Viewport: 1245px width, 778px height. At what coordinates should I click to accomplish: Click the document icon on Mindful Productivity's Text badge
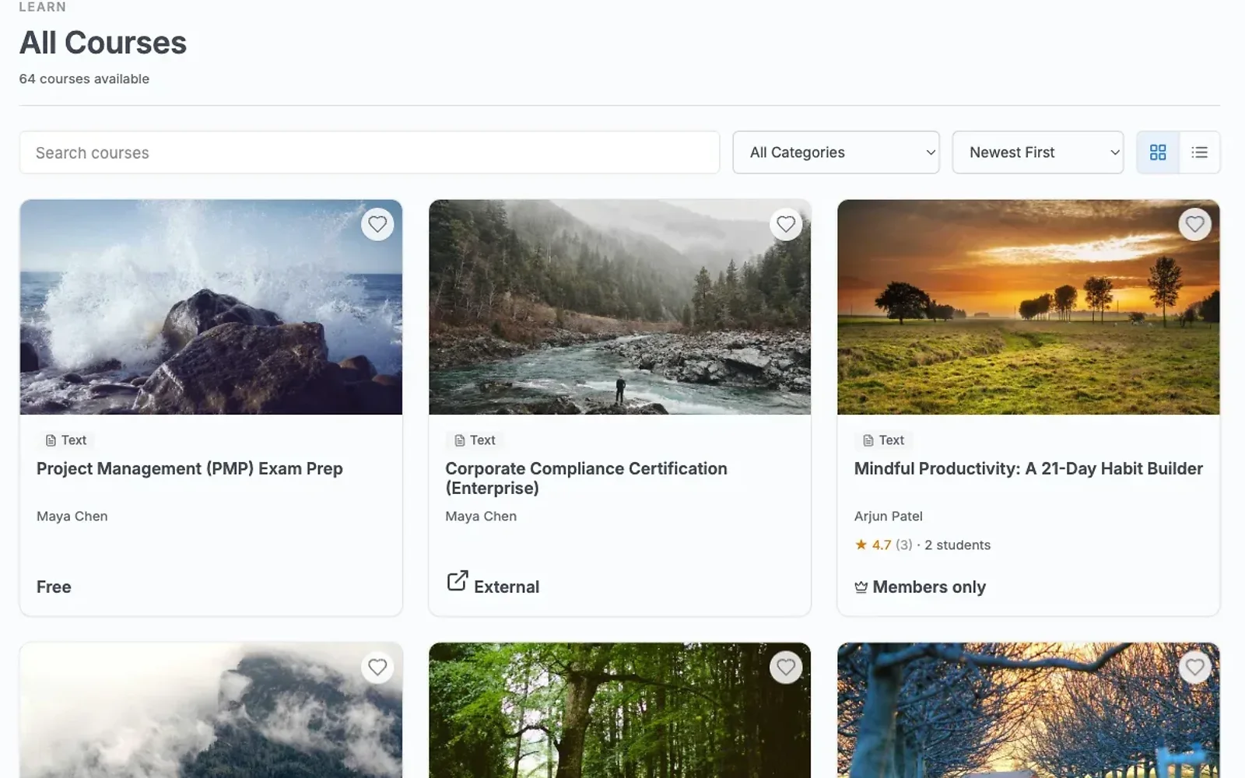pos(868,440)
